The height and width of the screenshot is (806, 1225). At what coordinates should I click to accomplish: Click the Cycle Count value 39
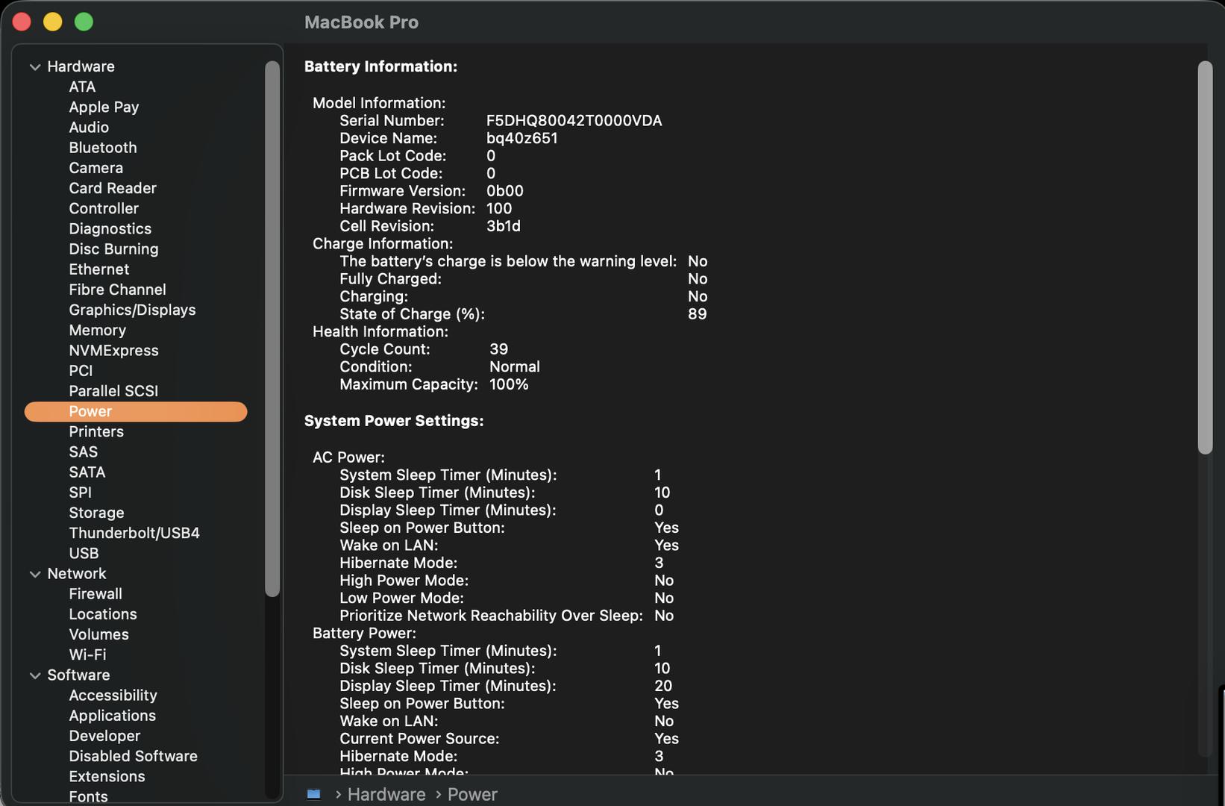click(498, 349)
